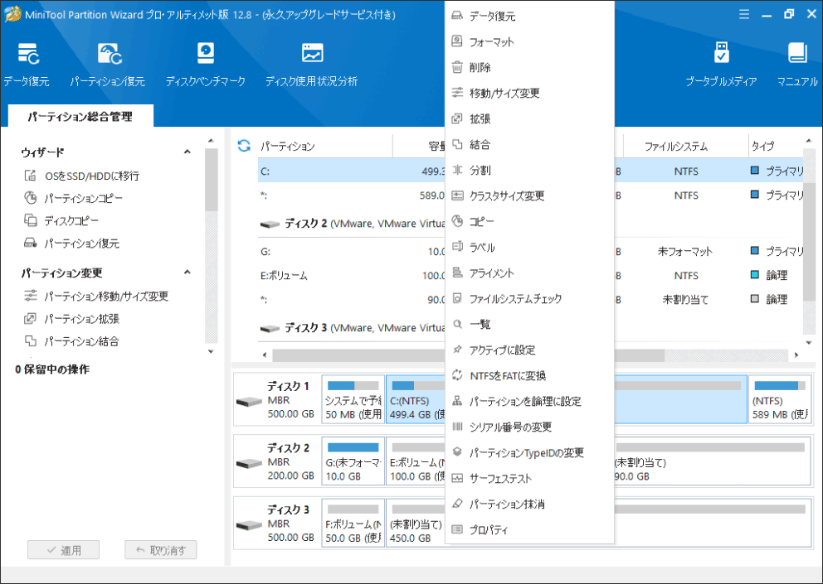
Task: Click the ディスク 2 drive icon in disk map
Action: 249,463
